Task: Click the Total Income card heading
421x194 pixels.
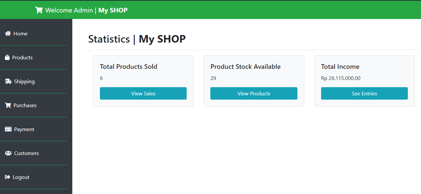Action: (340, 67)
